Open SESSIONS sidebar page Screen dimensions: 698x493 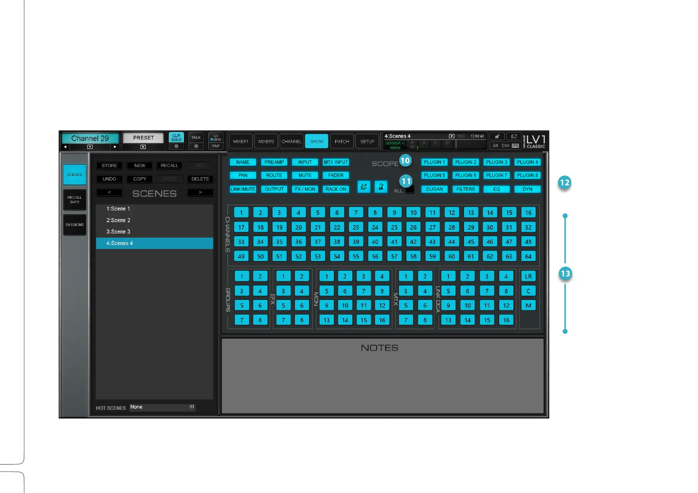pyautogui.click(x=75, y=225)
